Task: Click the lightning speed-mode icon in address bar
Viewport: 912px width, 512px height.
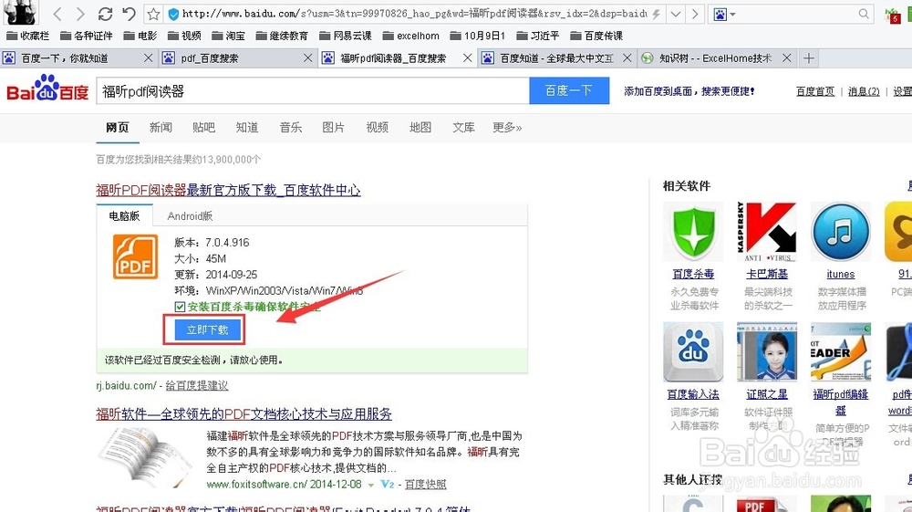Action: click(656, 14)
